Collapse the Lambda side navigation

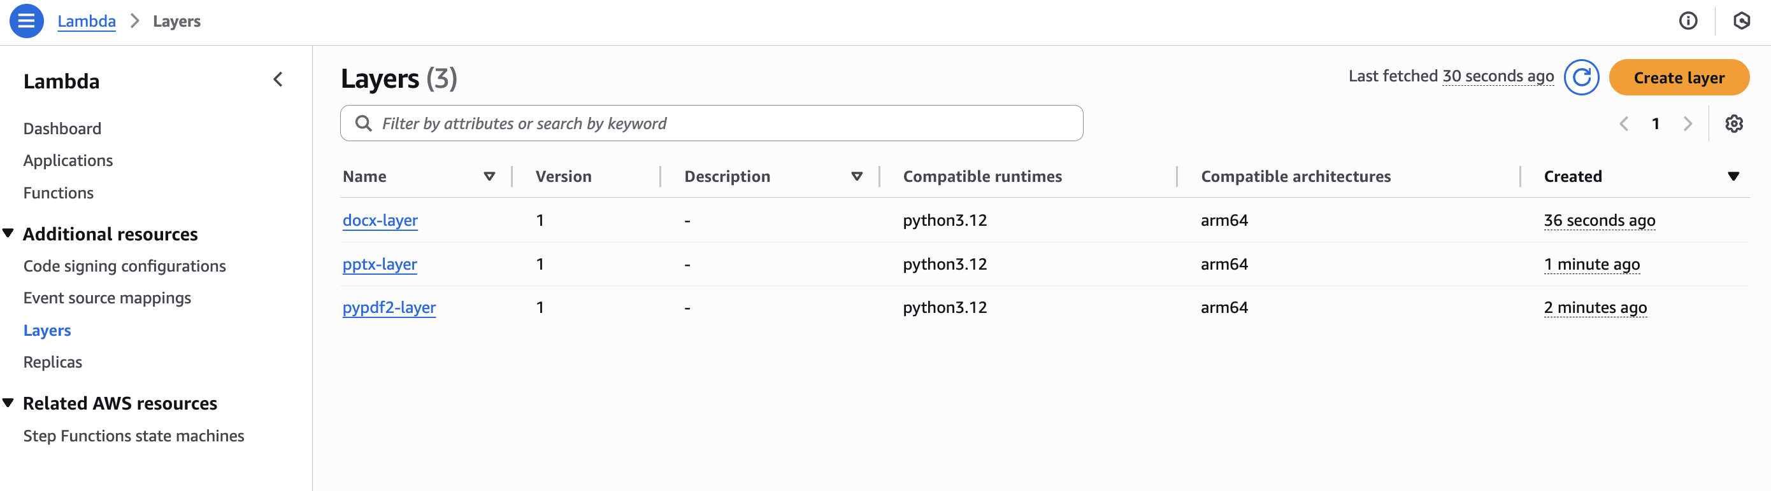278,80
